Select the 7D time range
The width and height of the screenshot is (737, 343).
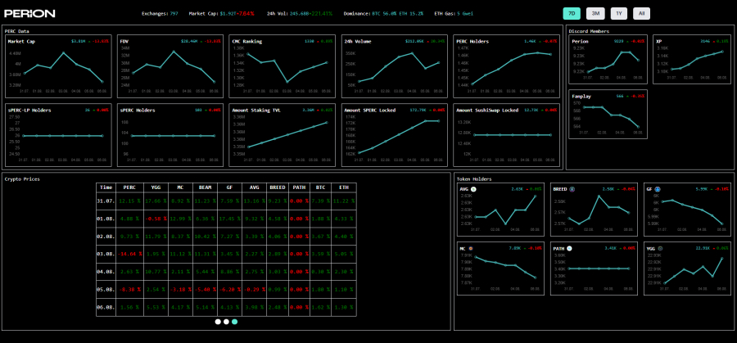572,13
